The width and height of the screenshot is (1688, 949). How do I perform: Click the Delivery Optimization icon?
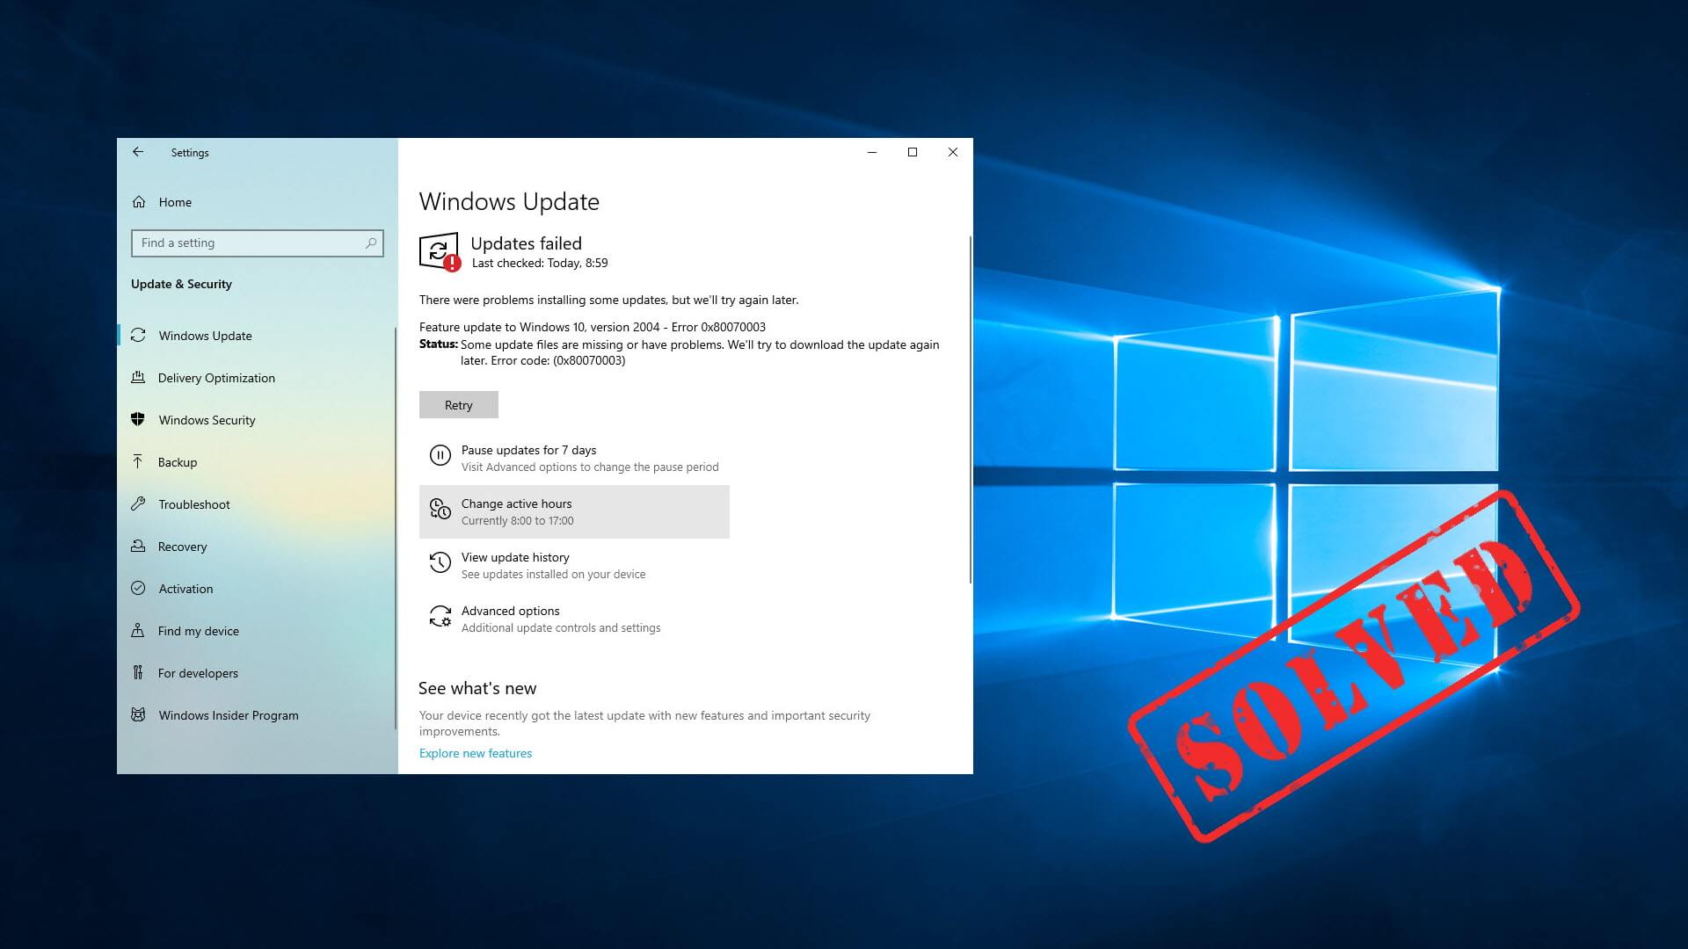point(138,378)
